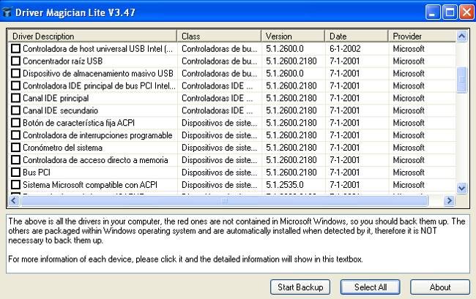
Task: Tick Sistema Microsoft compatible con ACPI checkbox
Action: click(15, 185)
